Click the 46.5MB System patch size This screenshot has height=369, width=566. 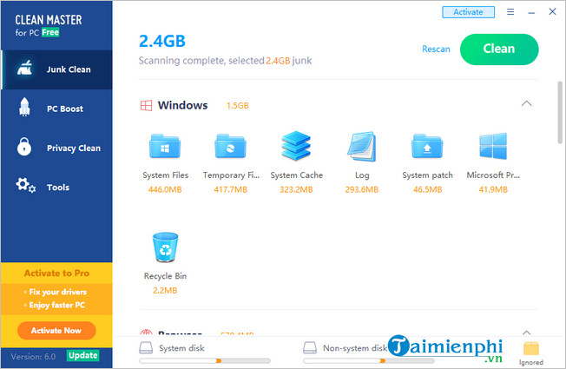tap(427, 189)
